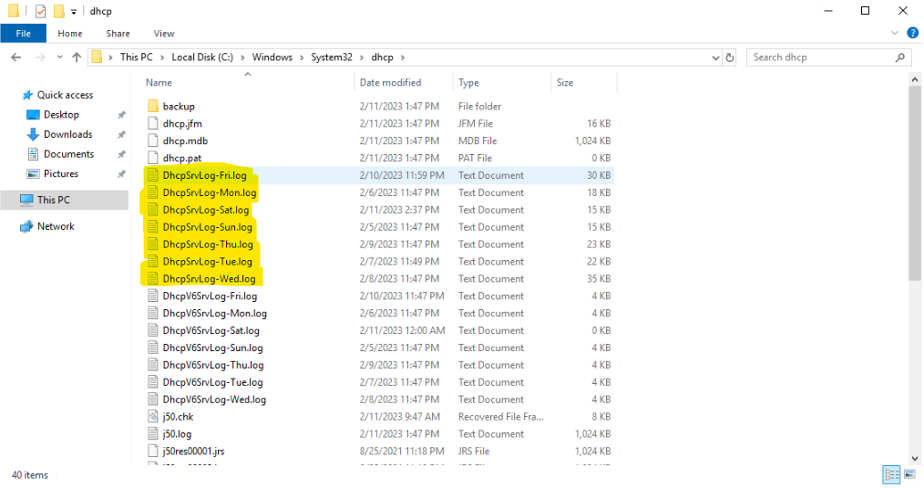Viewport: 924px width, 488px height.
Task: Switch to Large icons view button
Action: (x=909, y=474)
